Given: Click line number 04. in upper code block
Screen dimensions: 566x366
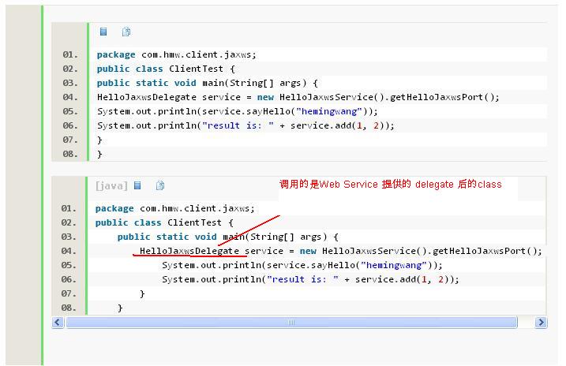Looking at the screenshot, I should coord(70,97).
